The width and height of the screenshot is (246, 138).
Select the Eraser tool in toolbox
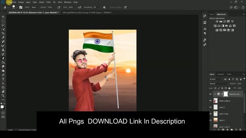(x=3, y=58)
